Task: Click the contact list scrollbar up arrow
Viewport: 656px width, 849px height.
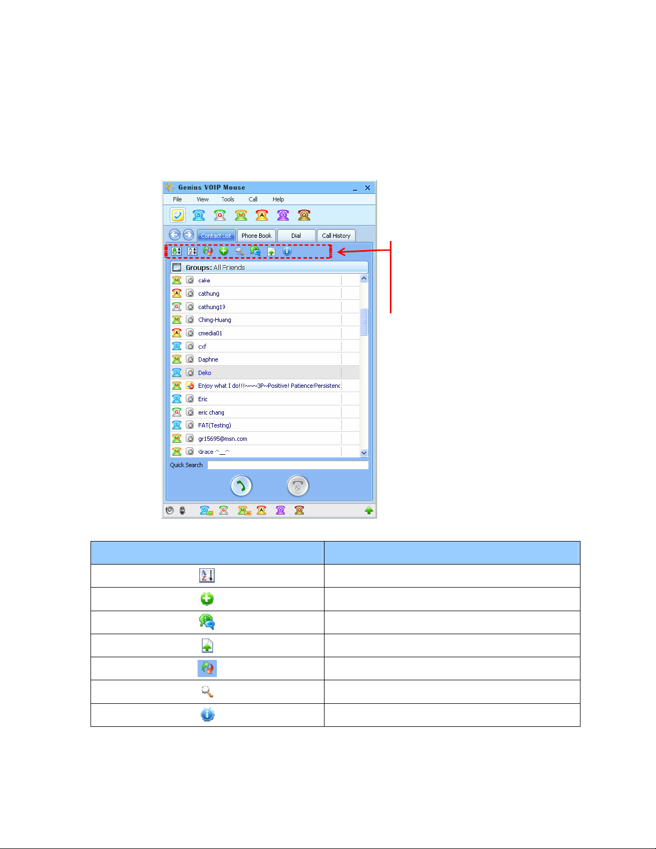Action: pos(364,279)
